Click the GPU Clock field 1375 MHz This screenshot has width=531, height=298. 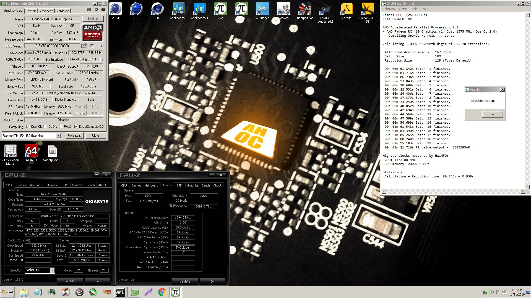[x=33, y=107]
